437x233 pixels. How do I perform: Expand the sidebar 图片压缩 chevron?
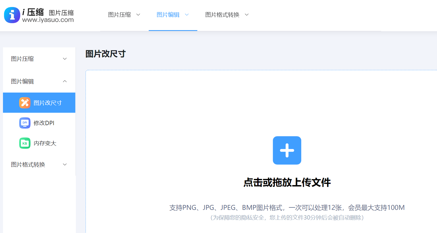[x=65, y=59]
